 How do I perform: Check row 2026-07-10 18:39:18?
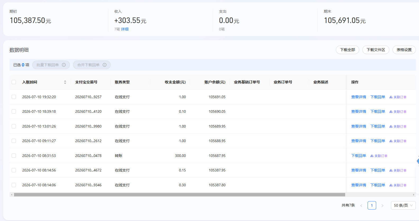[14, 111]
